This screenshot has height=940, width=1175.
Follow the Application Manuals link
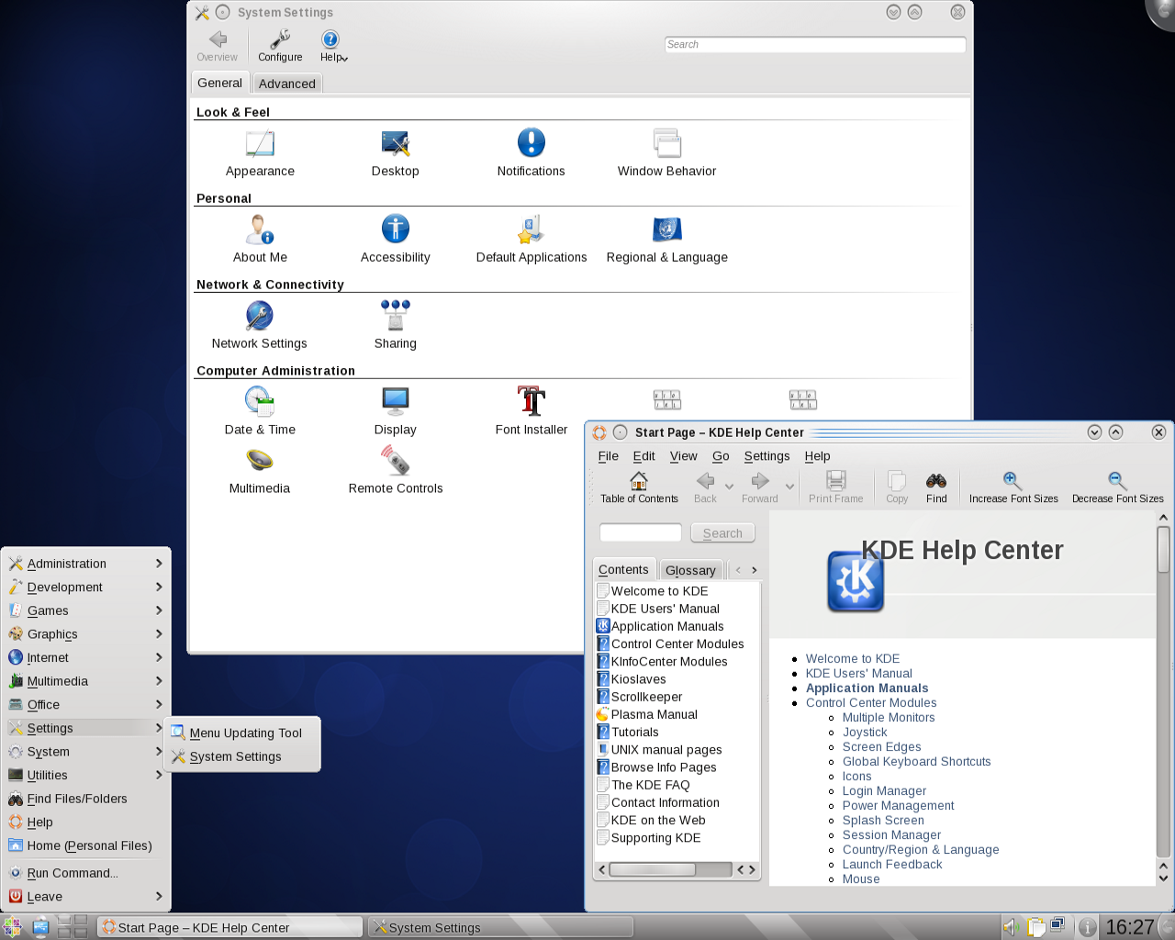click(x=867, y=688)
